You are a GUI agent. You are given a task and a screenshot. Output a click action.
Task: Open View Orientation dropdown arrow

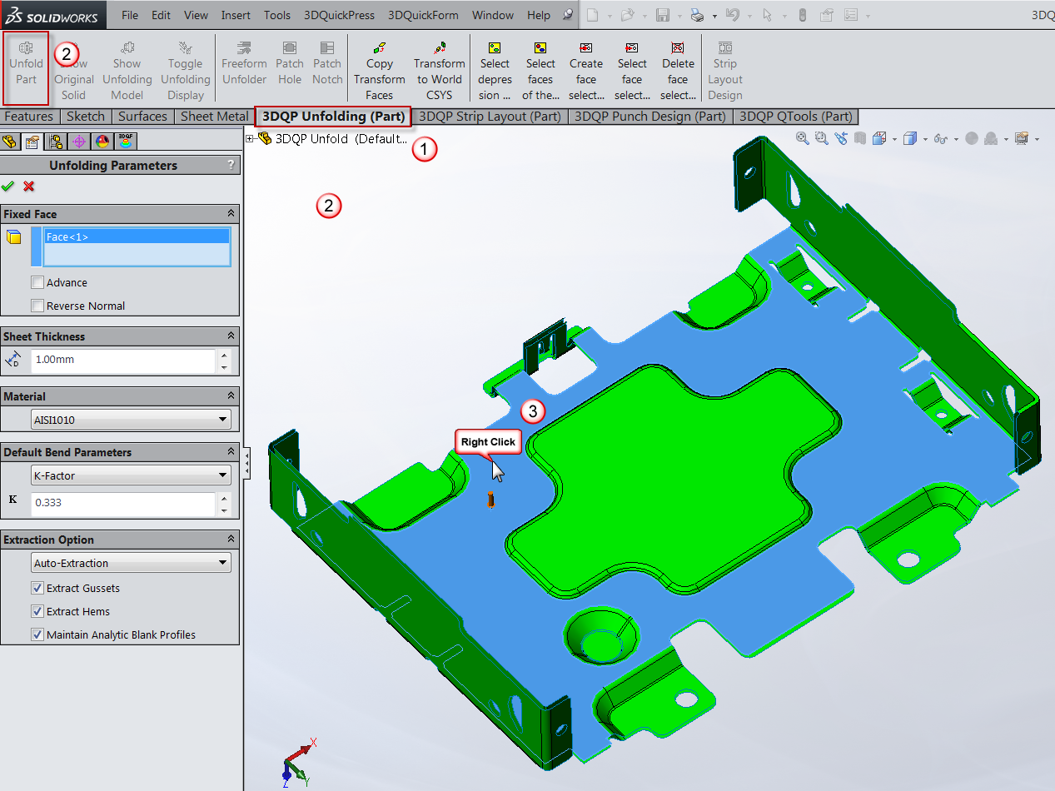895,139
